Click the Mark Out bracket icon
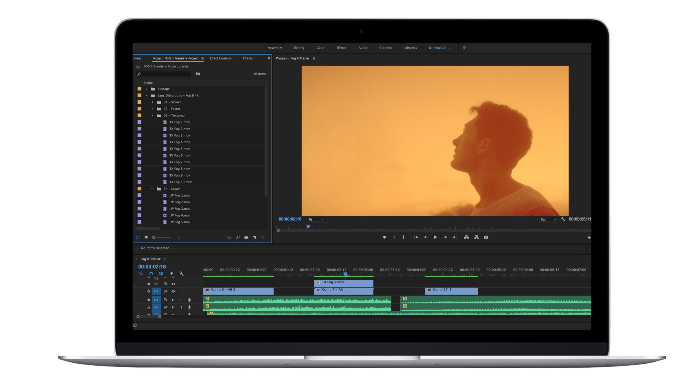694x383 pixels. [x=404, y=237]
